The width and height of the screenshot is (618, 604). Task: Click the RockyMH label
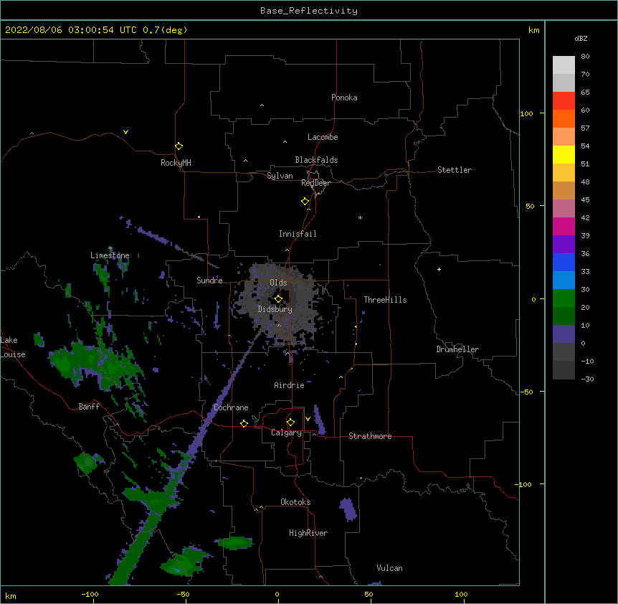[x=176, y=163]
